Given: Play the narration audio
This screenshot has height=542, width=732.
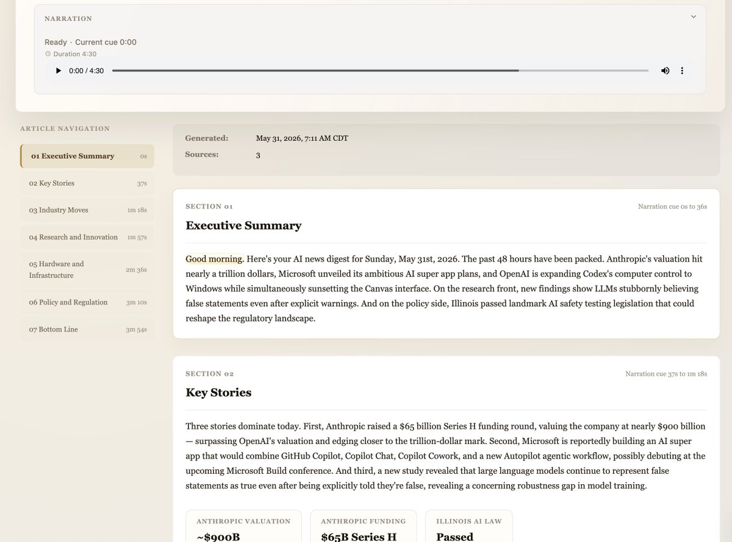Looking at the screenshot, I should click(x=59, y=71).
